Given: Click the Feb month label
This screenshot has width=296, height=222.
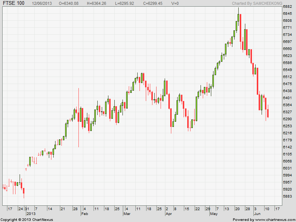Looking at the screenshot, I should [85, 214].
